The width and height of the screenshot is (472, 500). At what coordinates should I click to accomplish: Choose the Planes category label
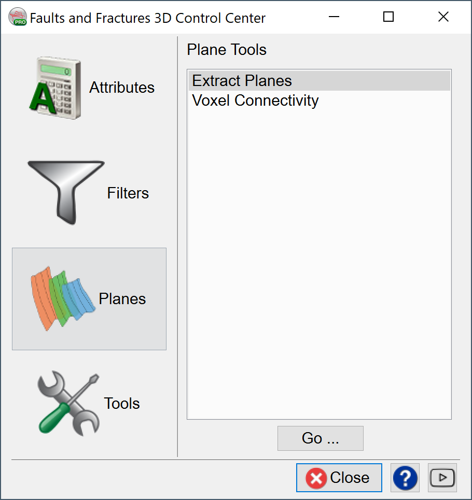pyautogui.click(x=122, y=299)
